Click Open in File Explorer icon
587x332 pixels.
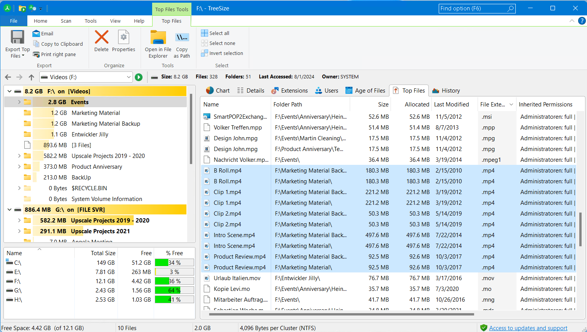point(158,38)
